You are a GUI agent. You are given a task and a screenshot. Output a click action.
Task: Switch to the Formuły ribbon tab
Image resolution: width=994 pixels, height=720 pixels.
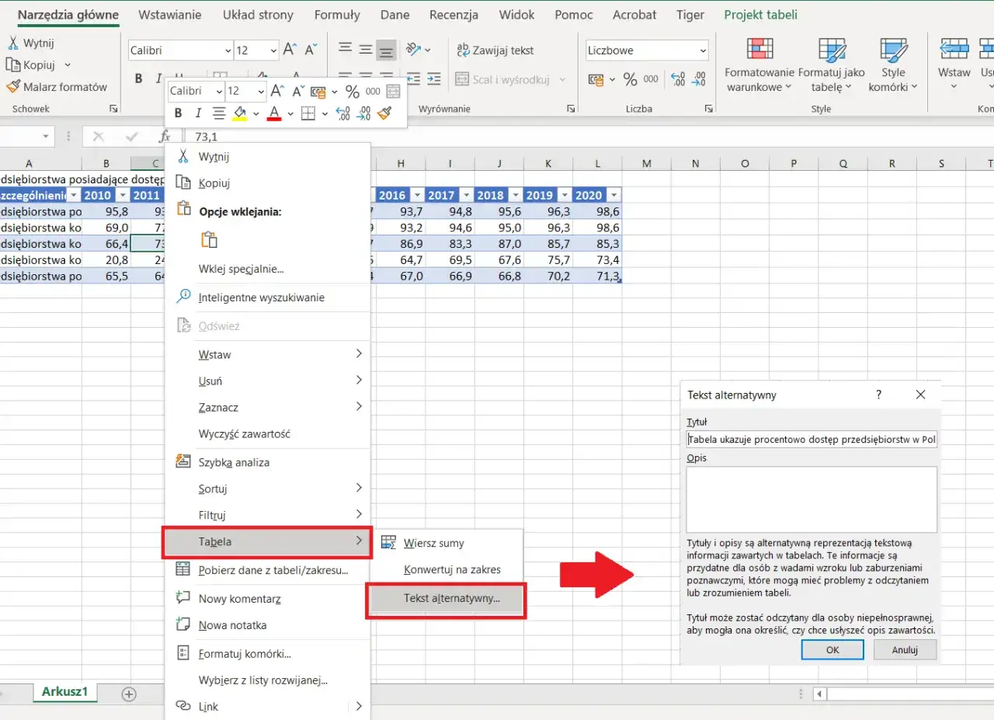[x=337, y=15]
